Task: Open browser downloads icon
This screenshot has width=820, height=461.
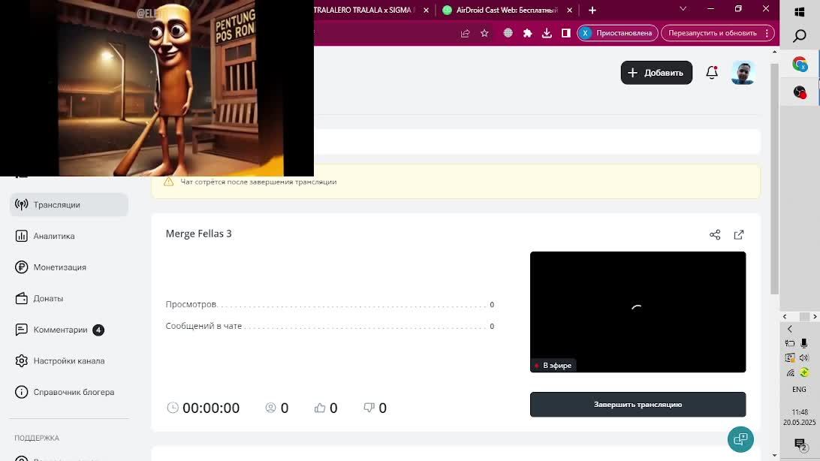Action: [547, 33]
